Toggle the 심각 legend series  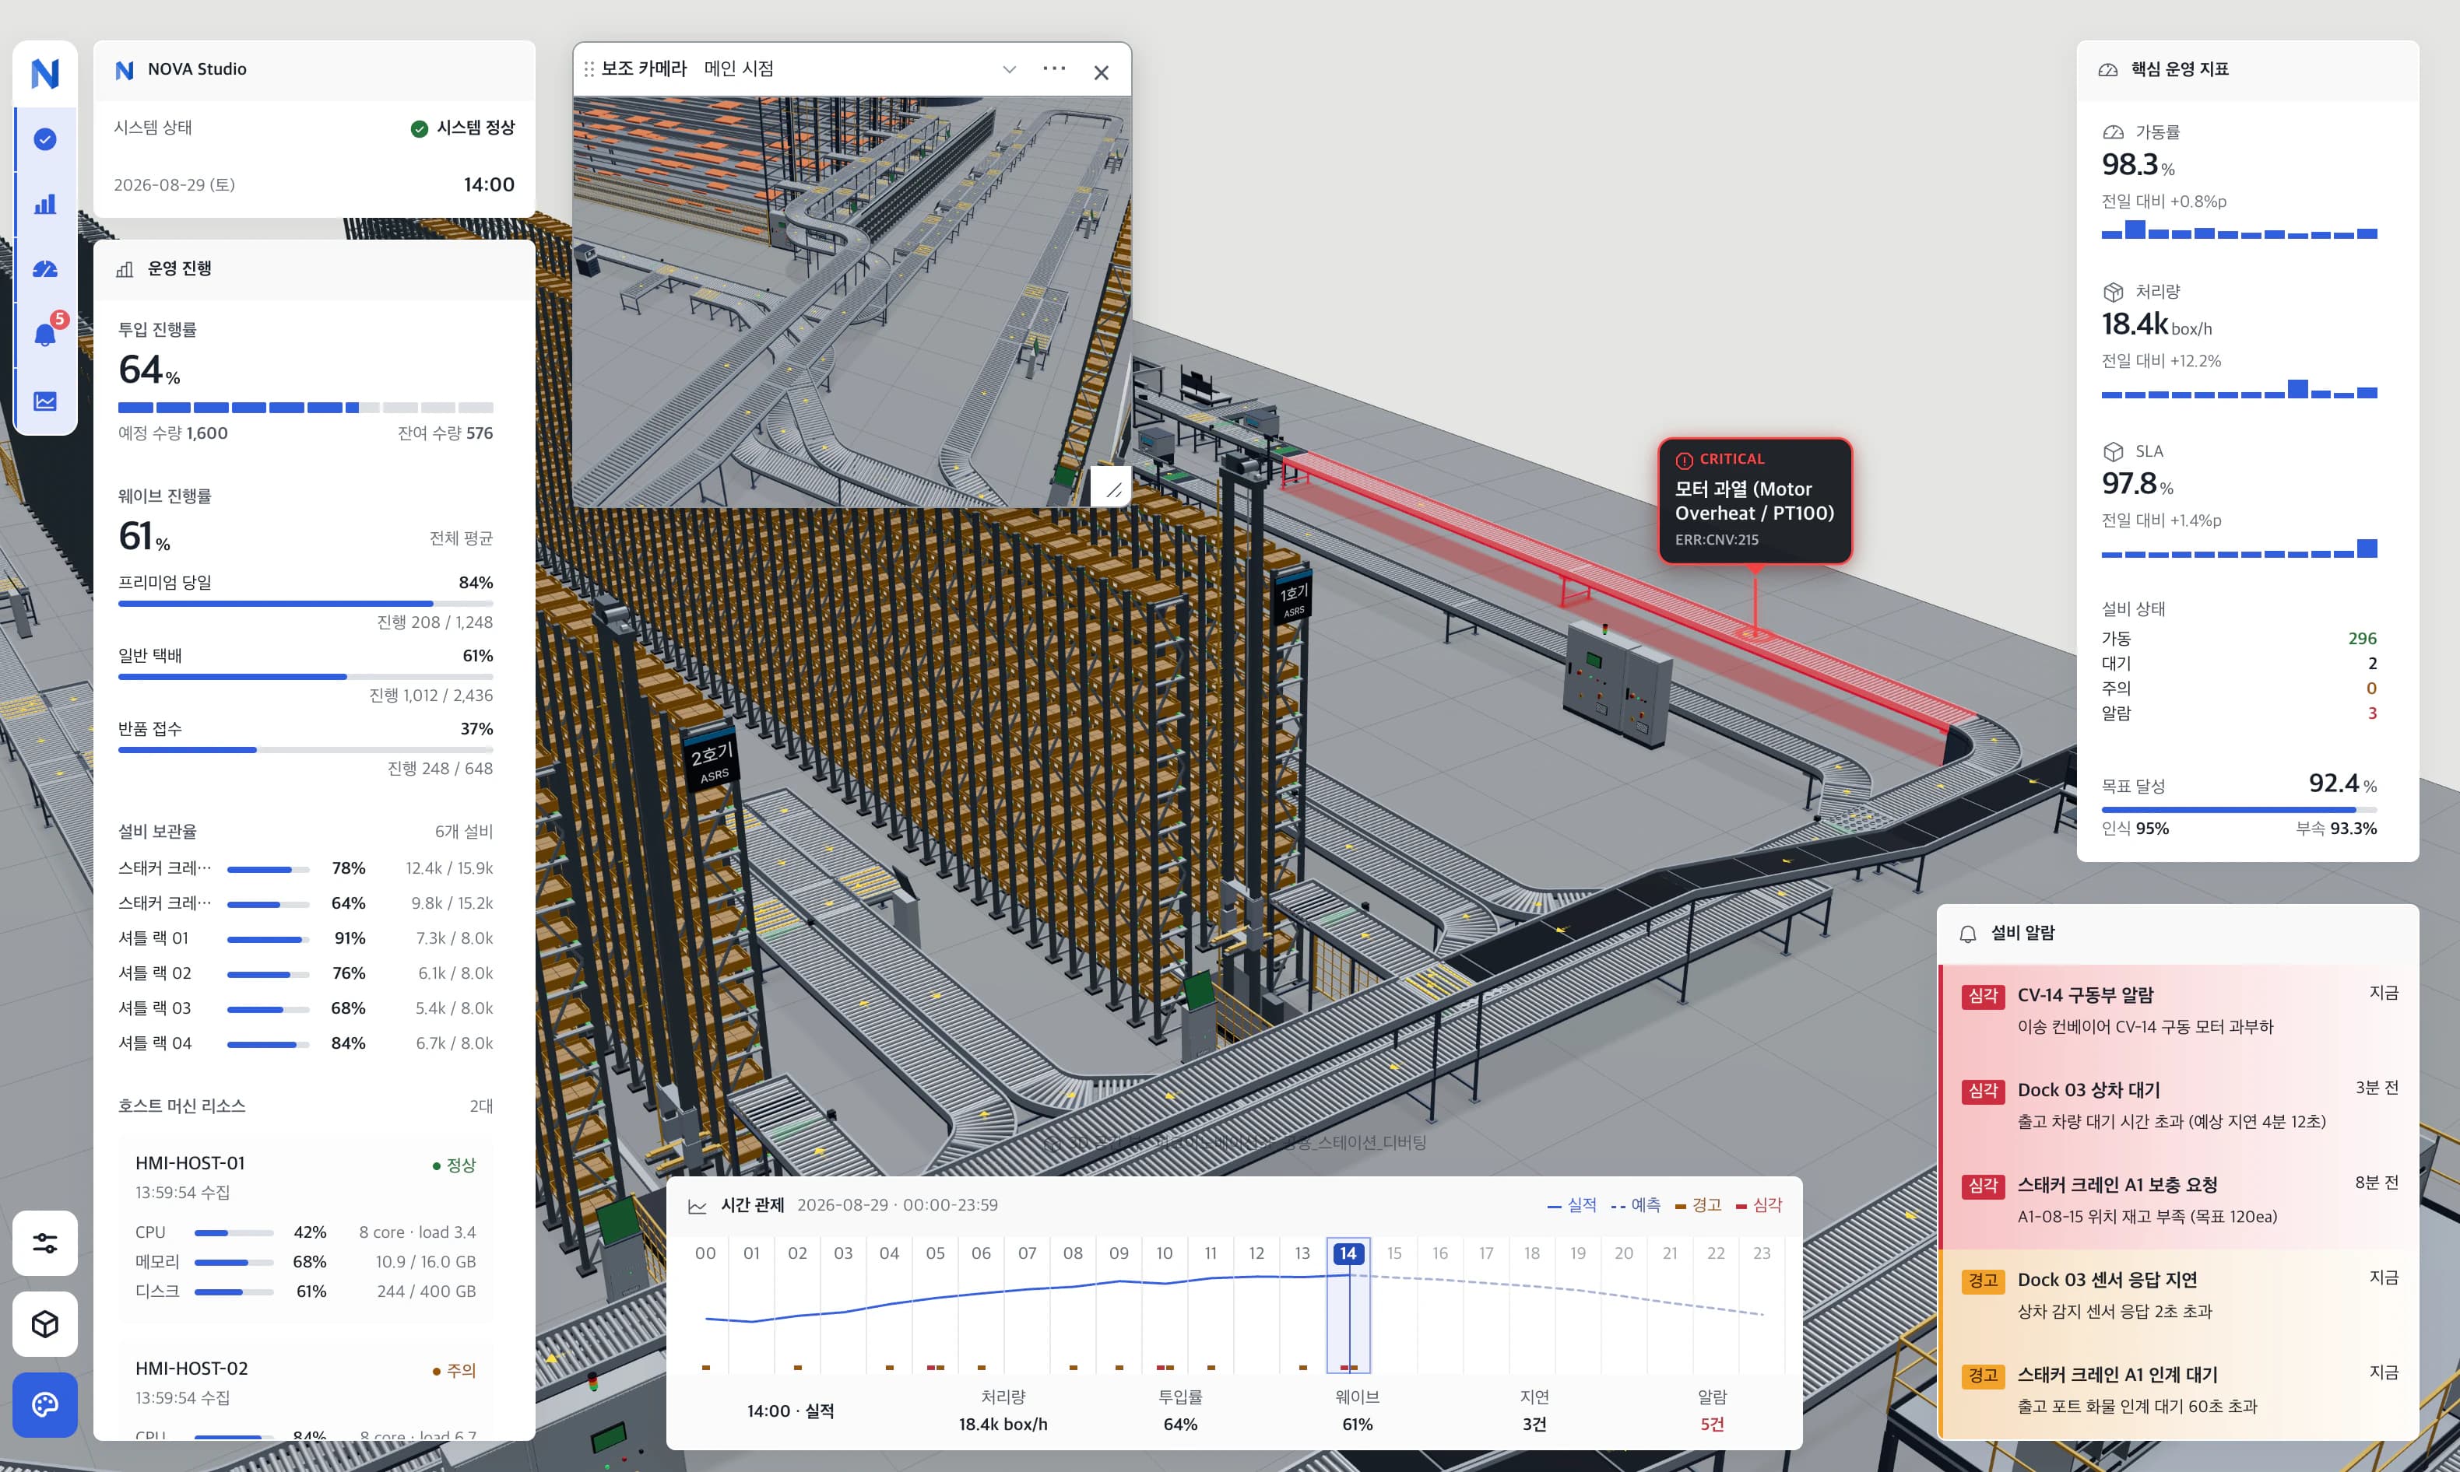[x=1759, y=1205]
